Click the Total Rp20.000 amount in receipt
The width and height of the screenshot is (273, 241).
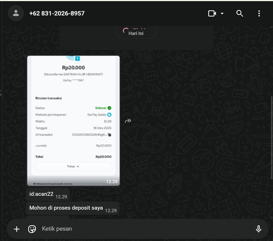[103, 156]
